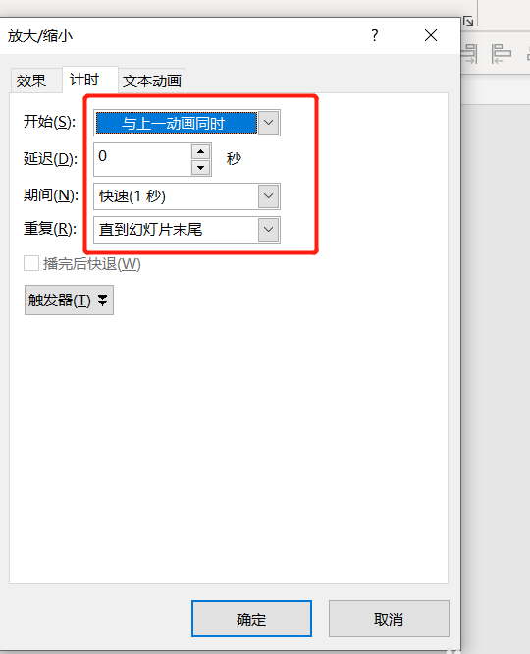Toggle the 播完后快退 checkbox
Screen dimensions: 530x654
[x=31, y=263]
